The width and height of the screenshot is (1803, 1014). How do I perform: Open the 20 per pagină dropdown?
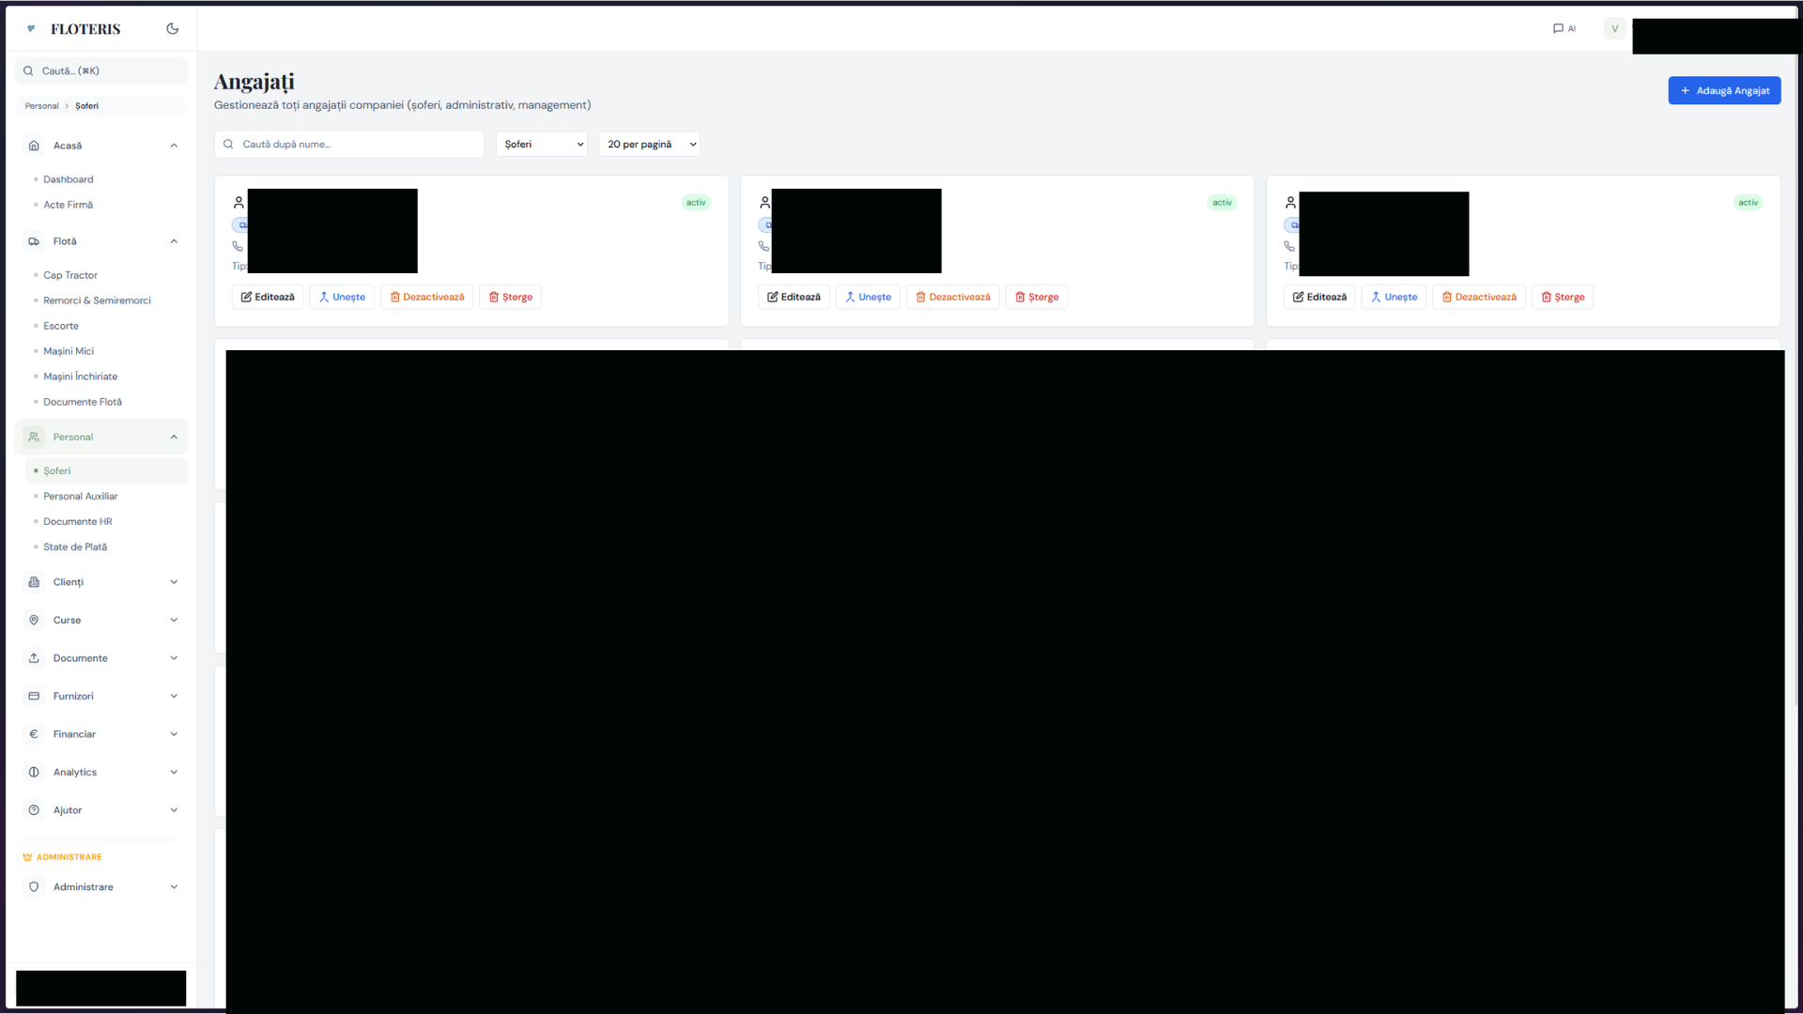click(x=650, y=144)
